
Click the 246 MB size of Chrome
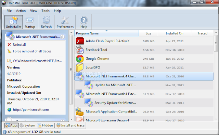(148, 59)
